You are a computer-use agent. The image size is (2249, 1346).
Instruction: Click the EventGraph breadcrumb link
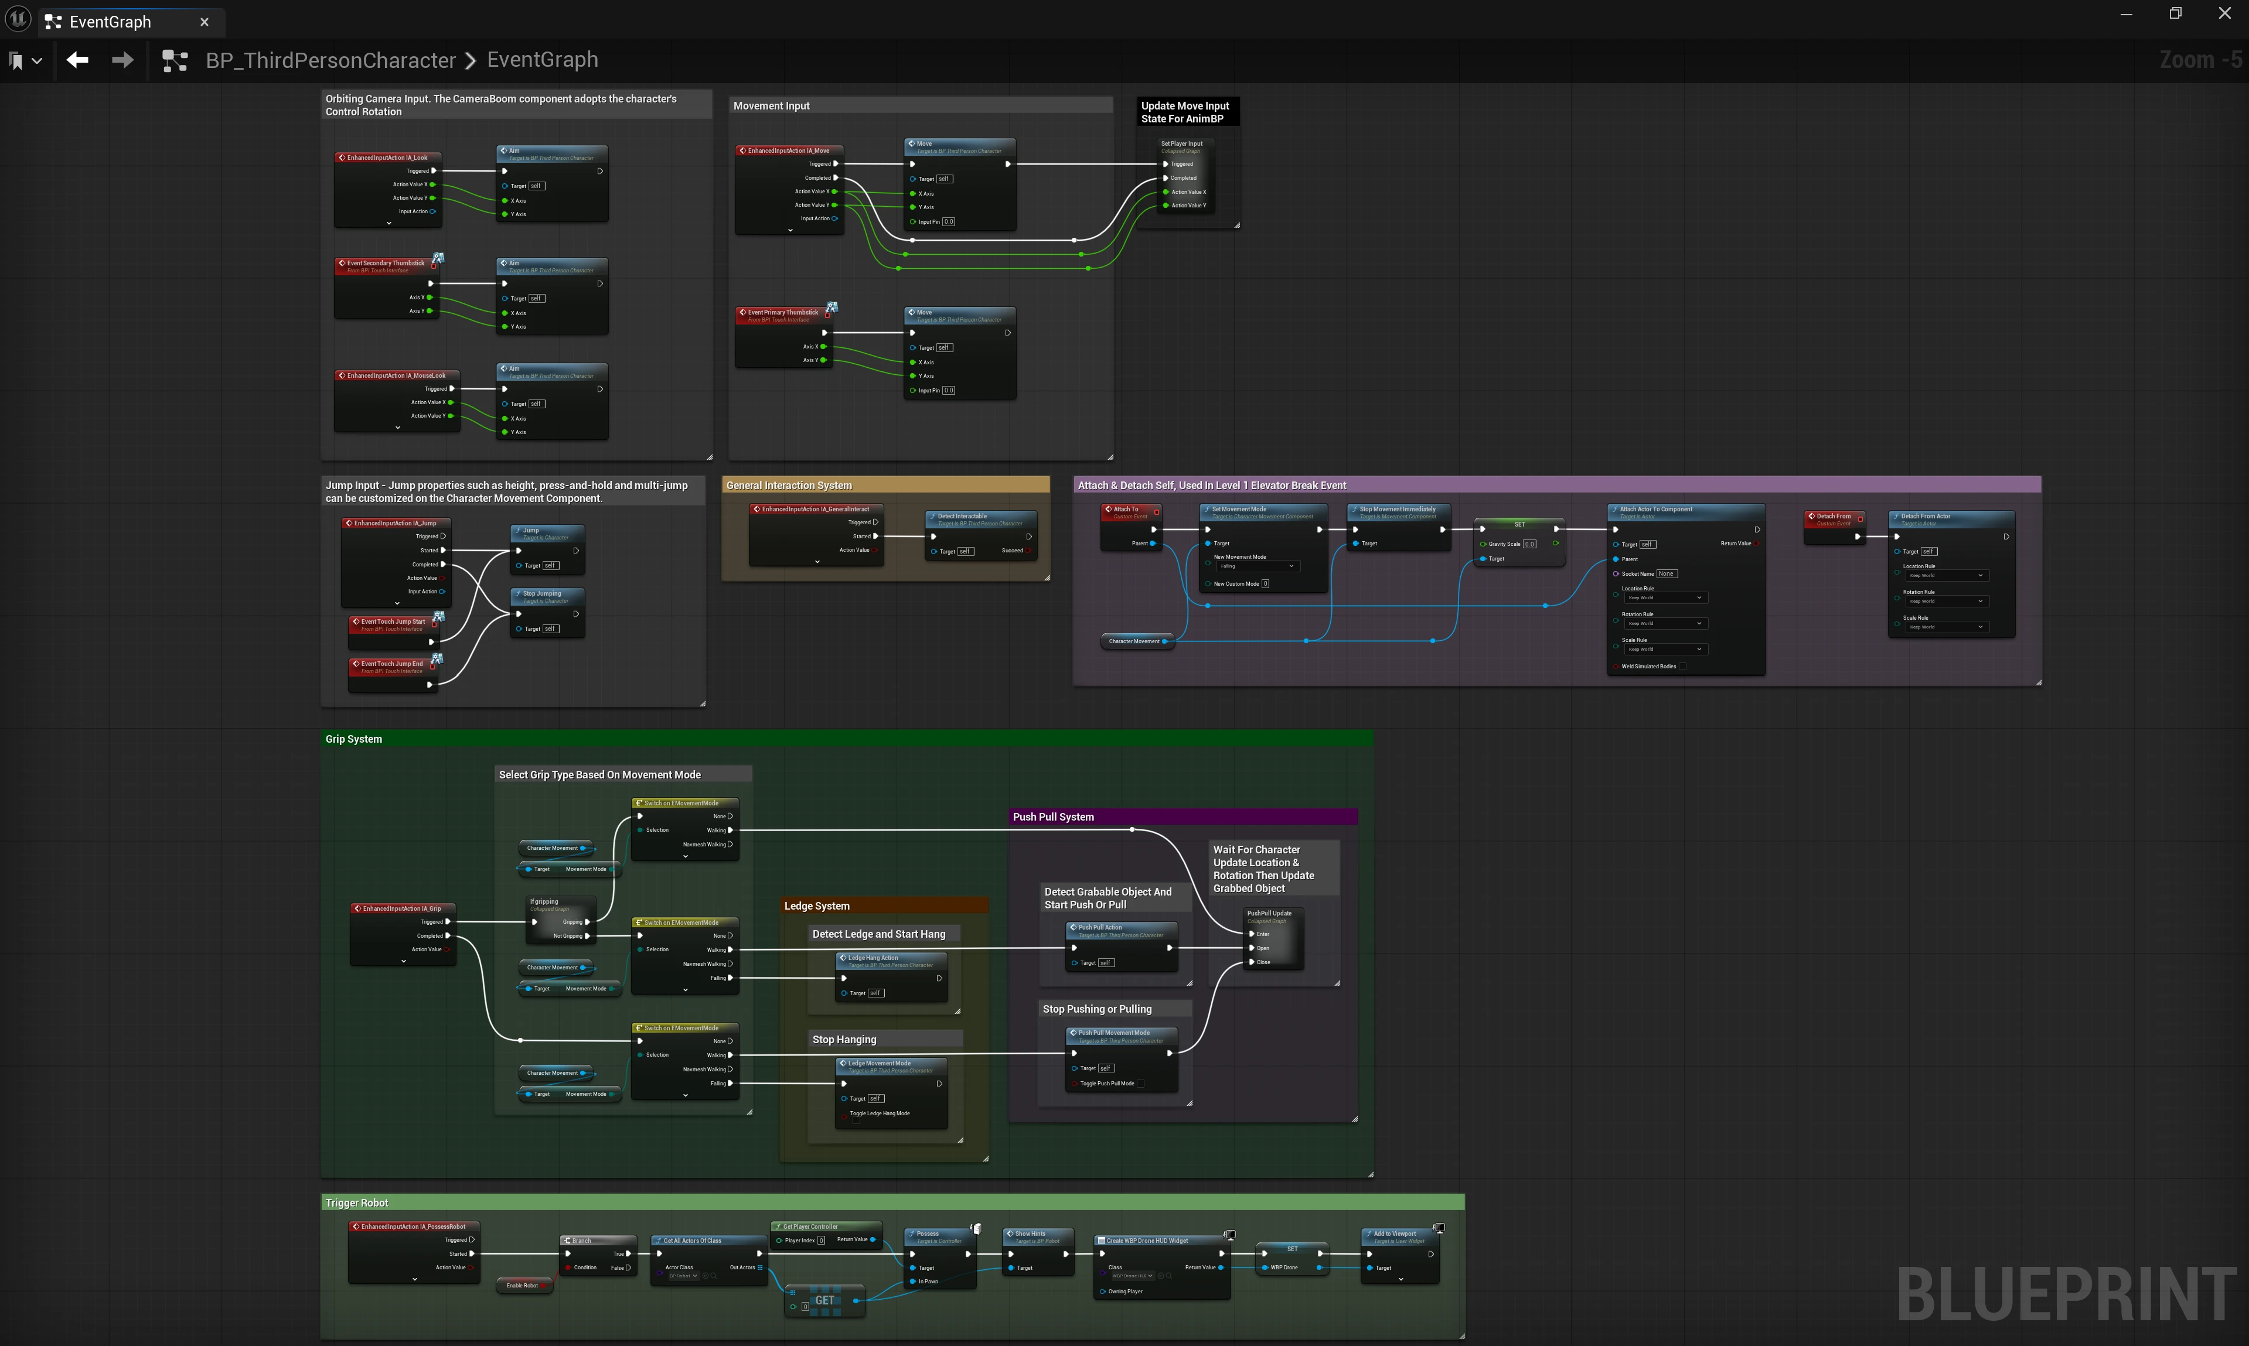click(x=541, y=59)
